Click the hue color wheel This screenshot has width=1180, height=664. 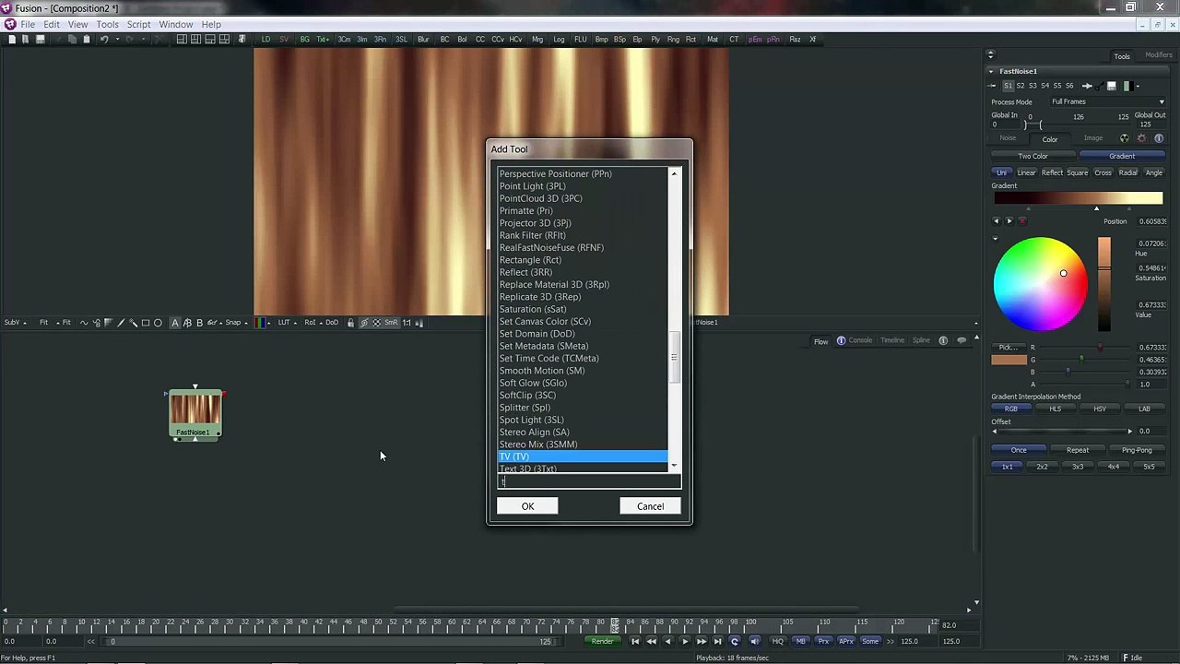(x=1040, y=284)
